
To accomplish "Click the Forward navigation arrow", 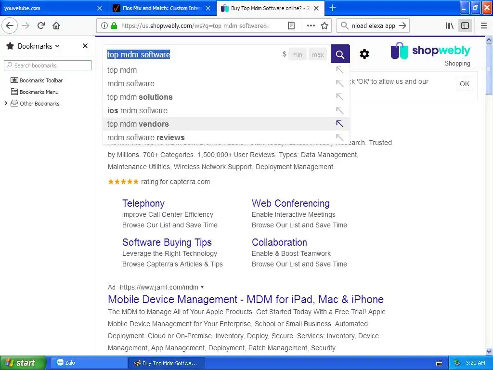I will click(x=26, y=26).
